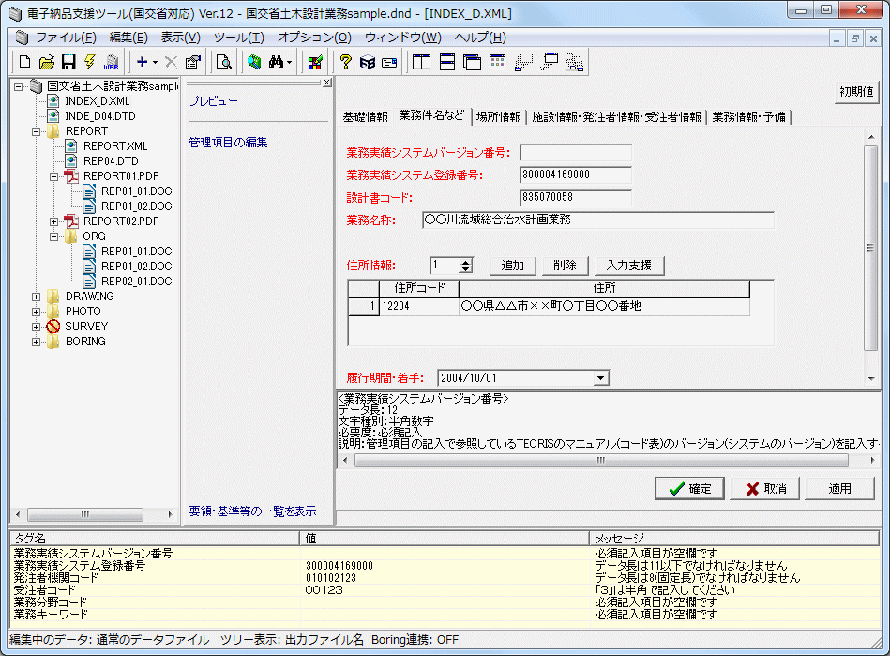
Task: Open the ヘルプ(H) menu
Action: pyautogui.click(x=480, y=38)
